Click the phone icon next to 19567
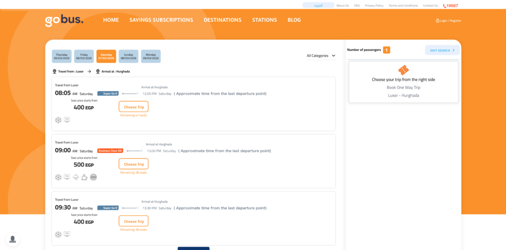 pyautogui.click(x=444, y=6)
